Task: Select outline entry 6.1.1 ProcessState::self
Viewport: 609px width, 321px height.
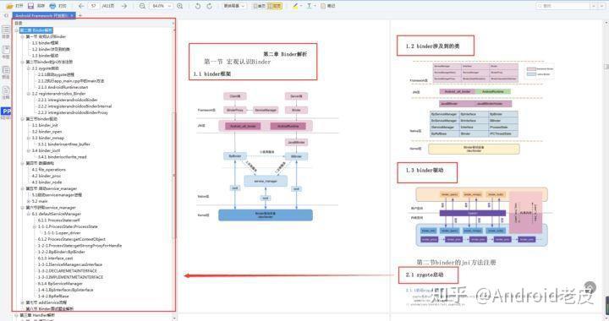Action: (x=58, y=220)
